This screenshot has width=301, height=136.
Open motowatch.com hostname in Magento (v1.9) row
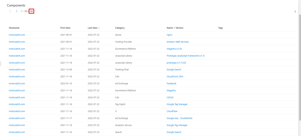(x=17, y=49)
